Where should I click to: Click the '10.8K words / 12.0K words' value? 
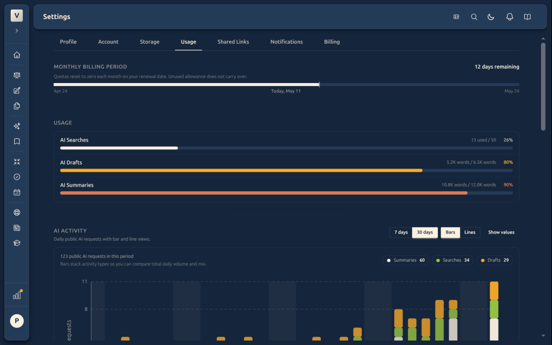click(x=469, y=185)
